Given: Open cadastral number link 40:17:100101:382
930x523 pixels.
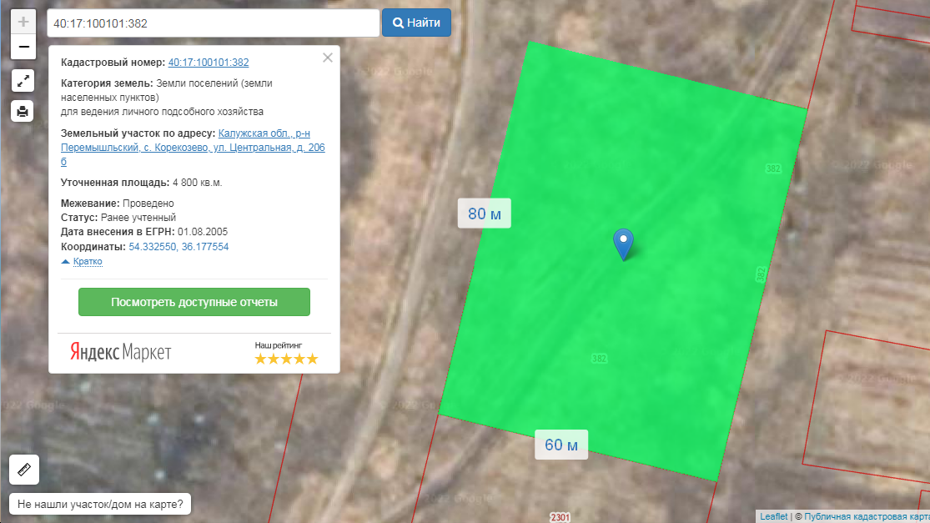Looking at the screenshot, I should tap(209, 63).
